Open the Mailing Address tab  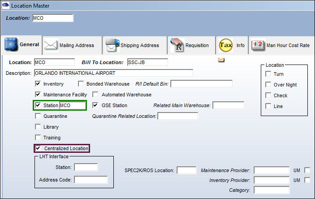tap(72, 45)
